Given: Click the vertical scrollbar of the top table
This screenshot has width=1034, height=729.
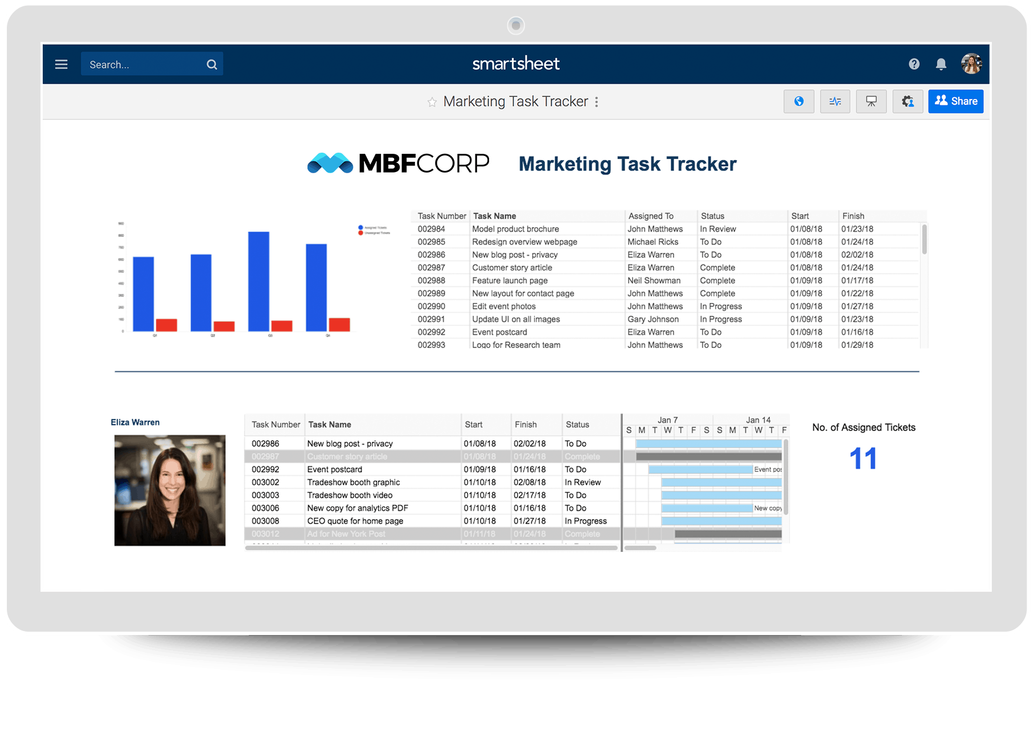Looking at the screenshot, I should (x=924, y=239).
